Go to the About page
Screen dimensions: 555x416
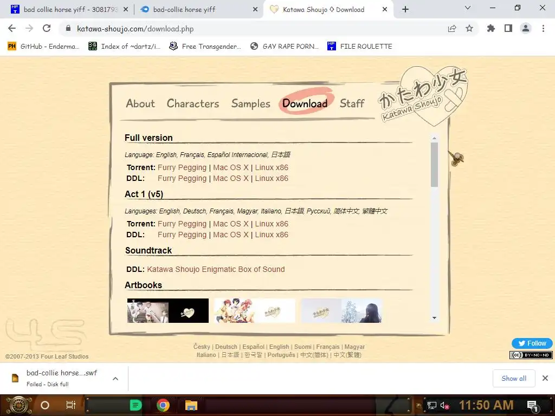[x=140, y=103]
